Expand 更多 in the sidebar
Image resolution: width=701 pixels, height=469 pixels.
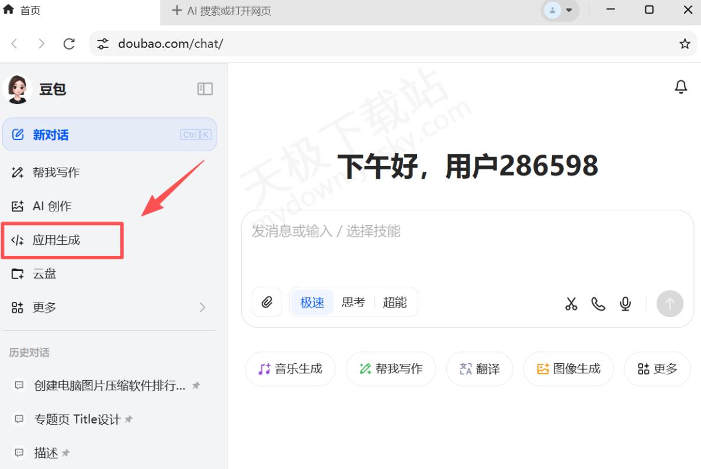coord(109,307)
